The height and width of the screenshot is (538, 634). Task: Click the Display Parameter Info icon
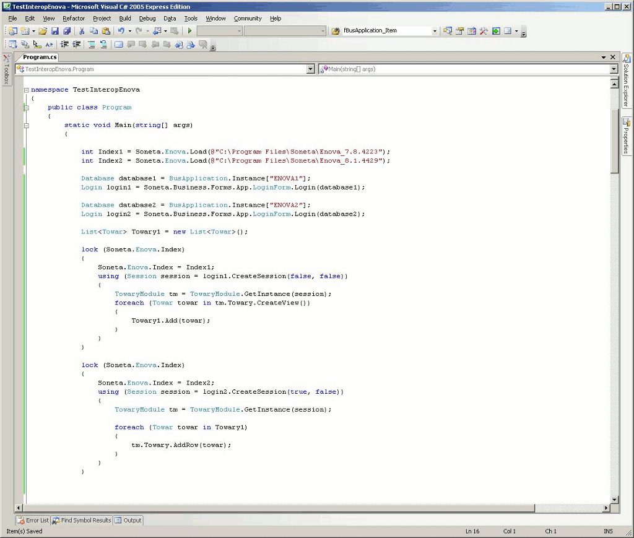pos(25,45)
